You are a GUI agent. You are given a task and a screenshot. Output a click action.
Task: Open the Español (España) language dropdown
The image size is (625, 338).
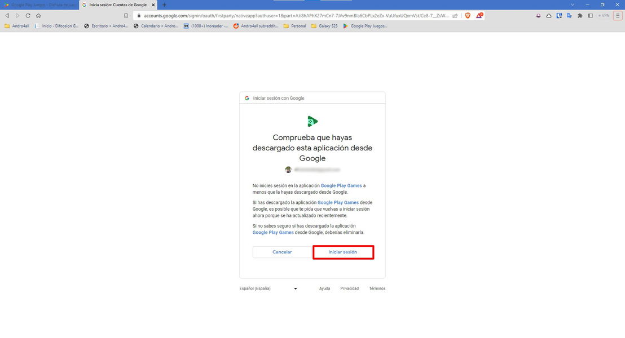pos(269,288)
